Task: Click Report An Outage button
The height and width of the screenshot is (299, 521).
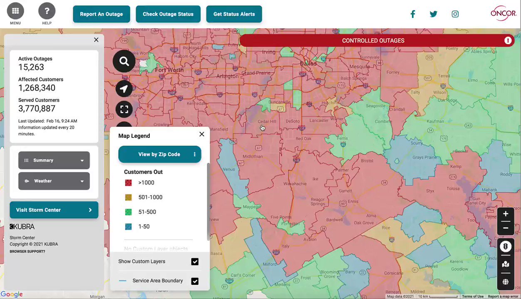Action: pyautogui.click(x=102, y=14)
